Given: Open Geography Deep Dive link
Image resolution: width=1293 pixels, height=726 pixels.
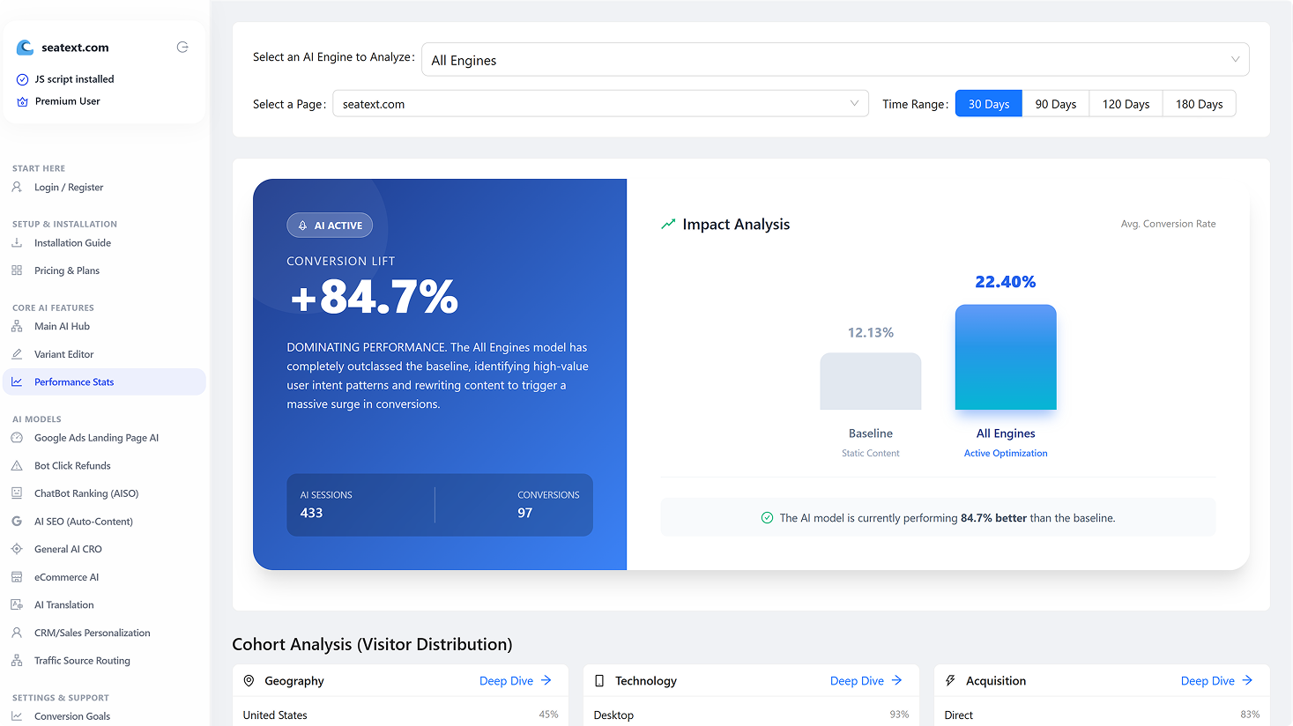Looking at the screenshot, I should pos(516,680).
